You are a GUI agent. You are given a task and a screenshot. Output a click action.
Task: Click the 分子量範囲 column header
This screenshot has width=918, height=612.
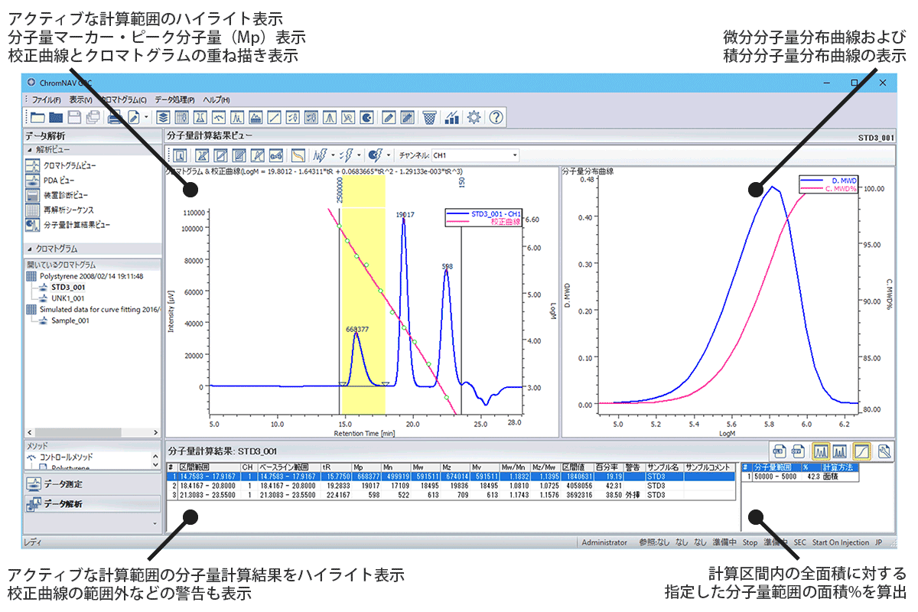point(776,466)
